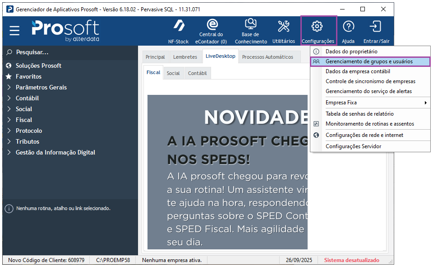Viewport: 433px width, 267px height.
Task: Open the Social sub-tab
Action: point(174,72)
